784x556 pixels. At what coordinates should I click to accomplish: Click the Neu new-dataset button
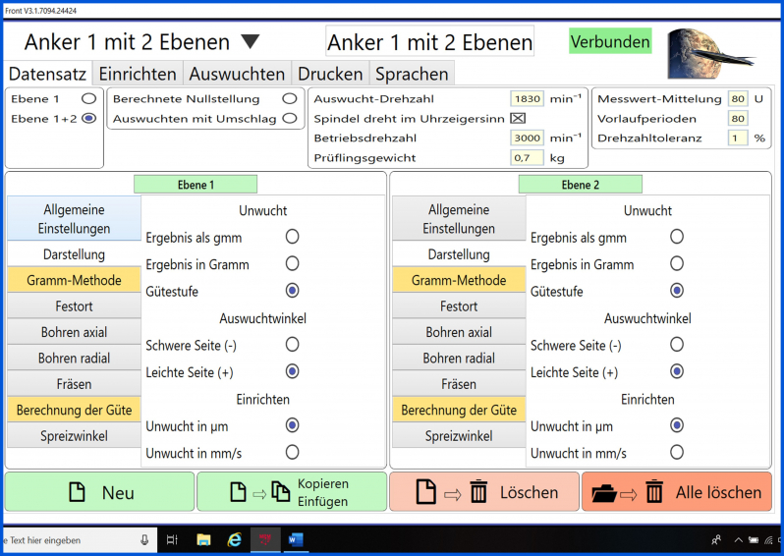click(100, 492)
